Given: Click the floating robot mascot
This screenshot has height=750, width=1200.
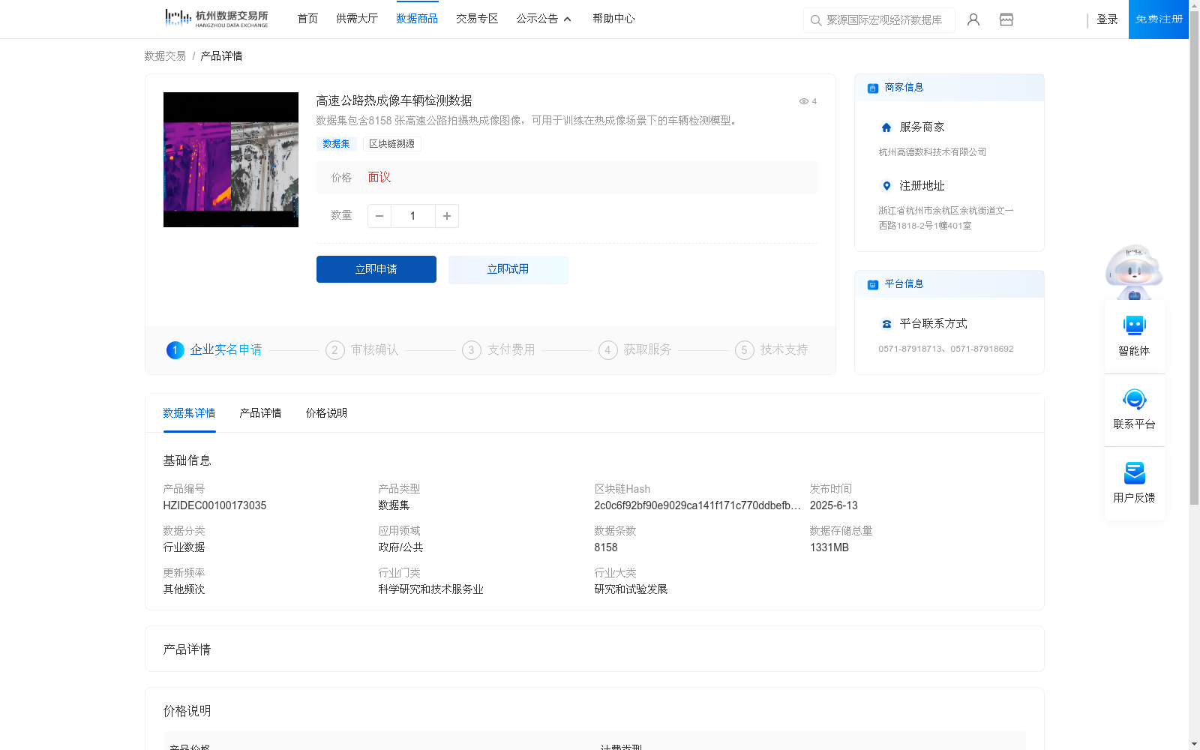Looking at the screenshot, I should (x=1134, y=271).
